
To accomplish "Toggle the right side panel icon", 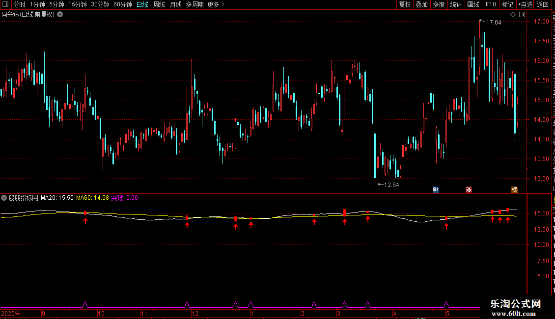I will pos(522,15).
